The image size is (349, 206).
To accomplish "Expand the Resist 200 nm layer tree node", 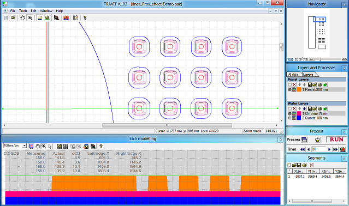I will click(x=289, y=90).
